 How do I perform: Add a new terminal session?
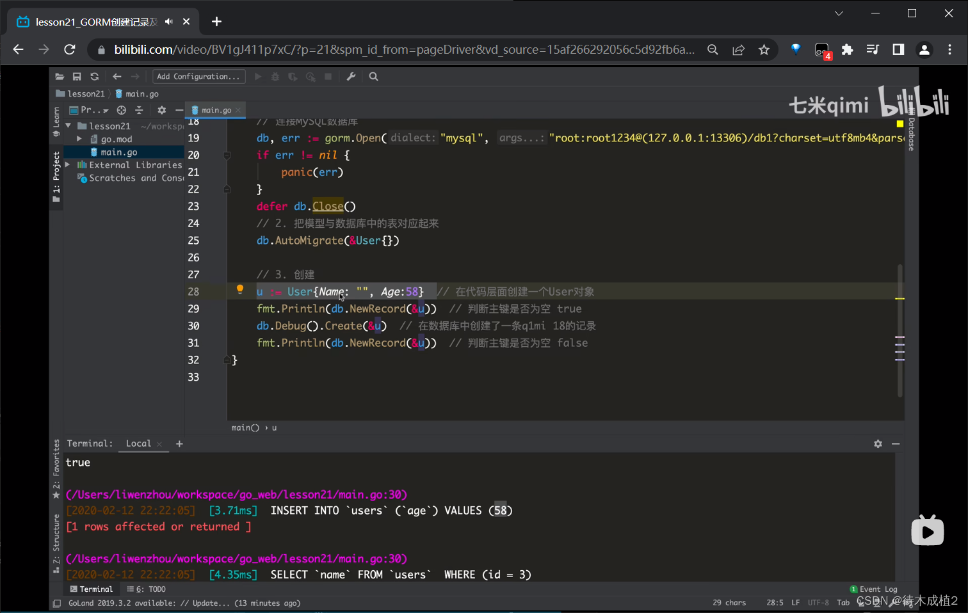pyautogui.click(x=179, y=443)
